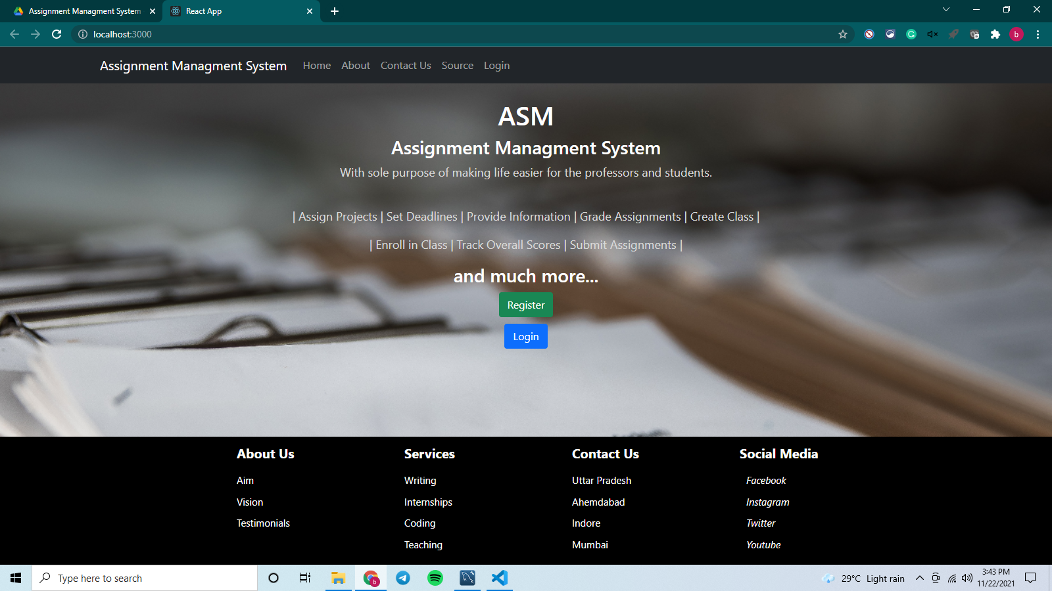Show hidden system tray icons
Viewport: 1052px width, 591px height.
pyautogui.click(x=920, y=578)
